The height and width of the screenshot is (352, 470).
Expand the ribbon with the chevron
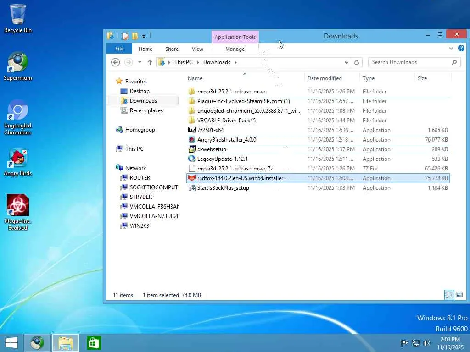pyautogui.click(x=451, y=48)
